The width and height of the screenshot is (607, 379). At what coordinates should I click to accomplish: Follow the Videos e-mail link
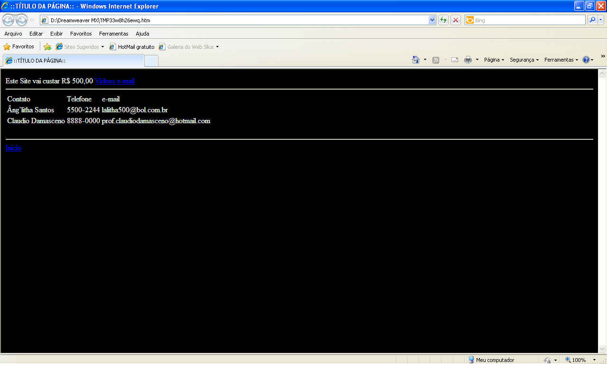(x=115, y=81)
